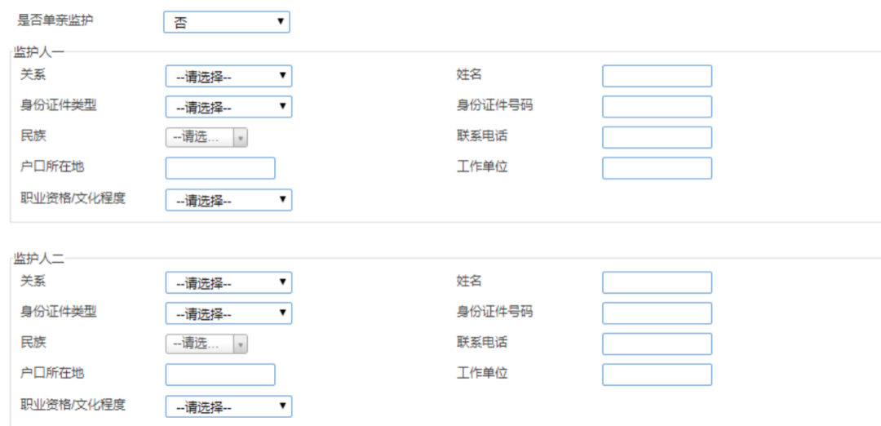Open the 是否单亲监护 dropdown
Image resolution: width=881 pixels, height=426 pixels.
pyautogui.click(x=227, y=22)
